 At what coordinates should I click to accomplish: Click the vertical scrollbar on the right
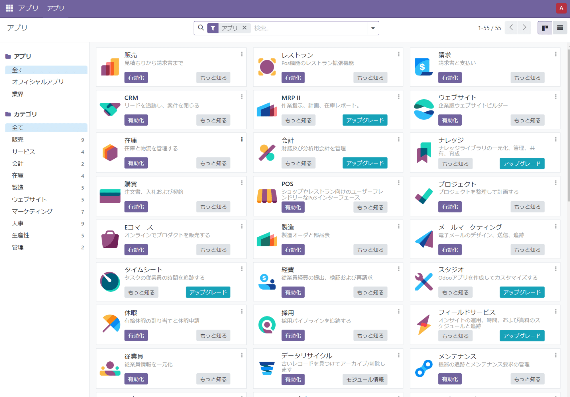[568, 125]
